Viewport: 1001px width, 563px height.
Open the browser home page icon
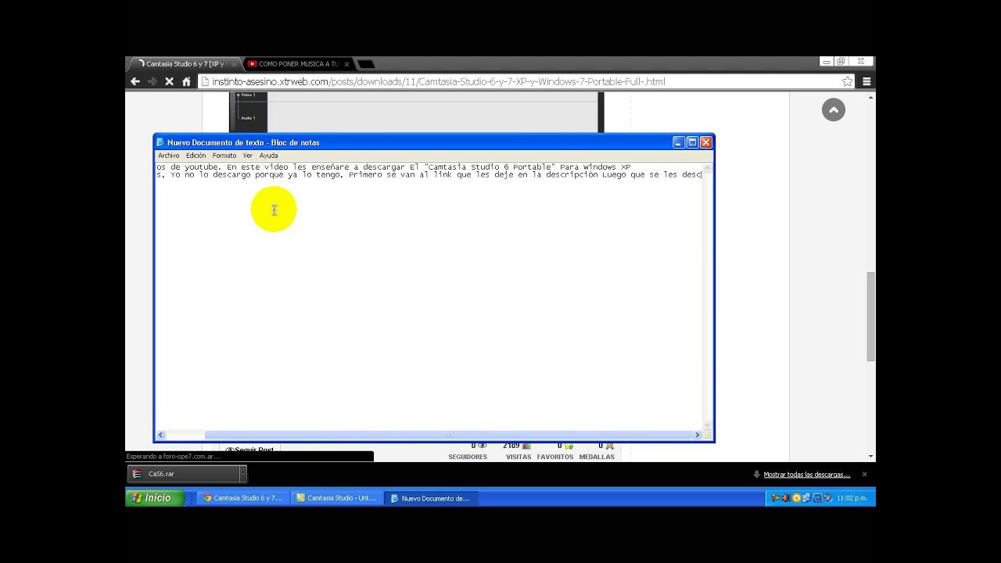click(x=186, y=81)
